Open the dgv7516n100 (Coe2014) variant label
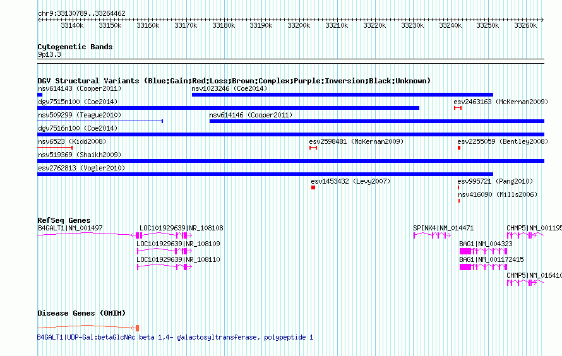562x356 pixels. pos(78,128)
